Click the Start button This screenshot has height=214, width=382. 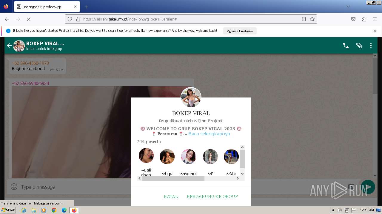pyautogui.click(x=8, y=210)
